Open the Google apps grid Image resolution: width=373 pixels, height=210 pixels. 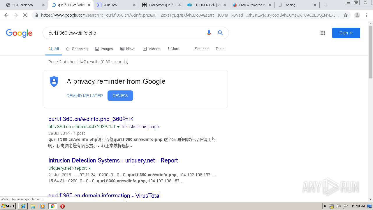323,33
